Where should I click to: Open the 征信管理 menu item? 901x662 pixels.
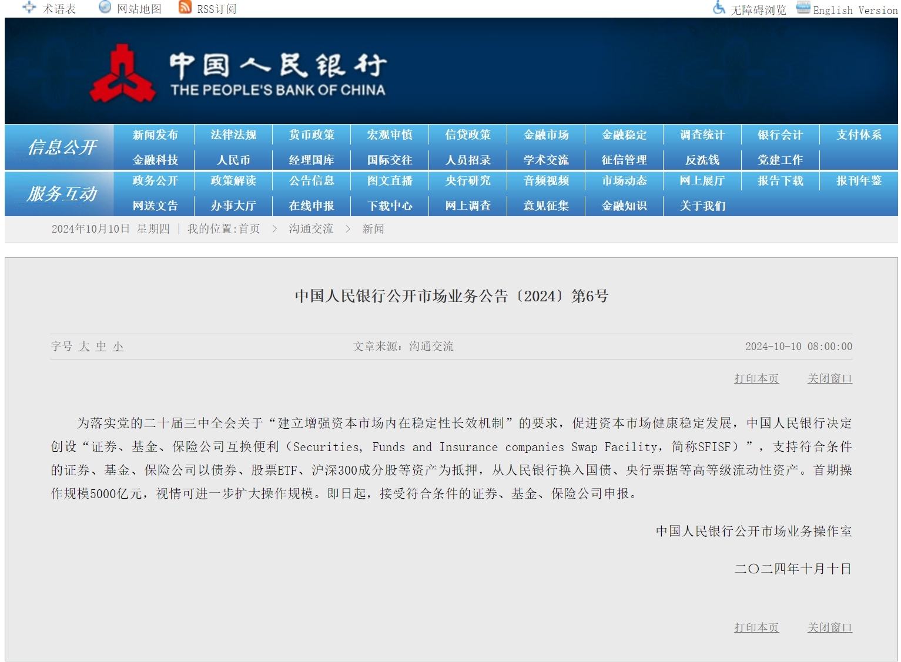[x=624, y=160]
